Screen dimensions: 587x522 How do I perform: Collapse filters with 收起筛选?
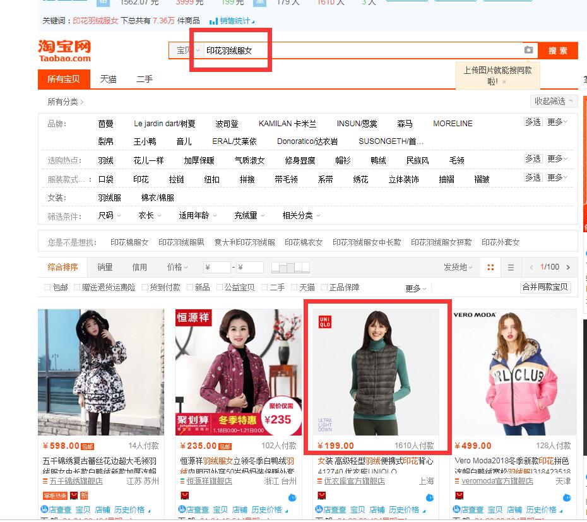554,101
